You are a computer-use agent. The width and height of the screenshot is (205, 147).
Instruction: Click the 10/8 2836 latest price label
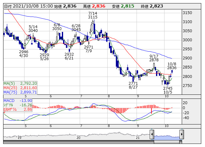172,66
